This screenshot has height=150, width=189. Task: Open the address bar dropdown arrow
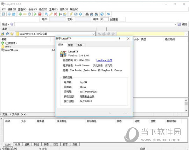[x=175, y=24]
